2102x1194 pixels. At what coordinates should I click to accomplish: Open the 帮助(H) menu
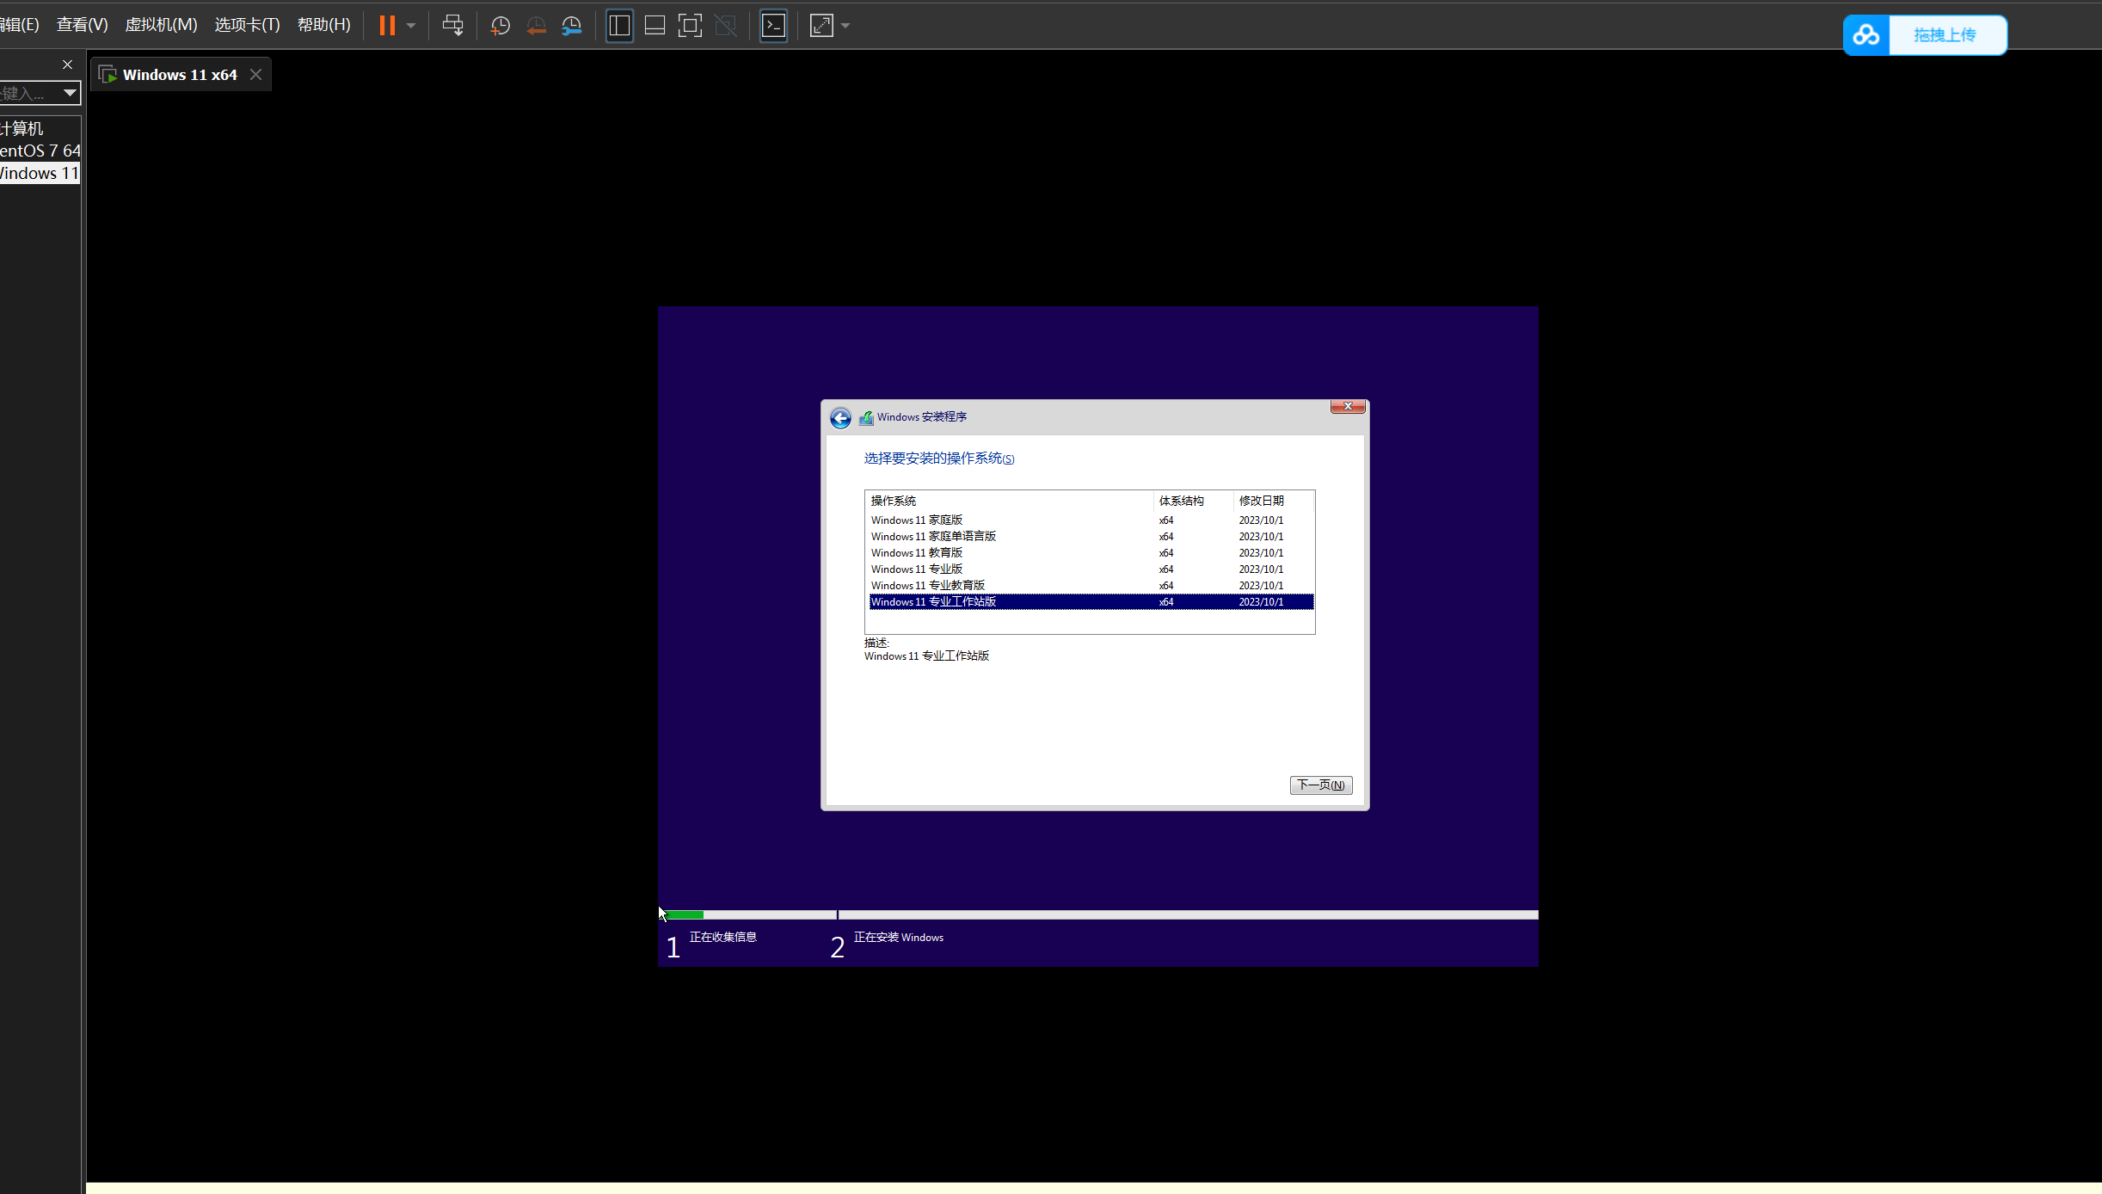323,25
